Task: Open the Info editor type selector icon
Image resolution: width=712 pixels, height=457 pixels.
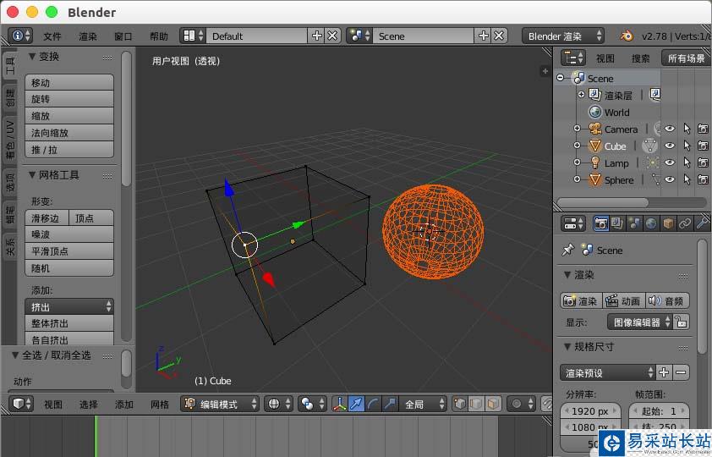Action: click(20, 36)
